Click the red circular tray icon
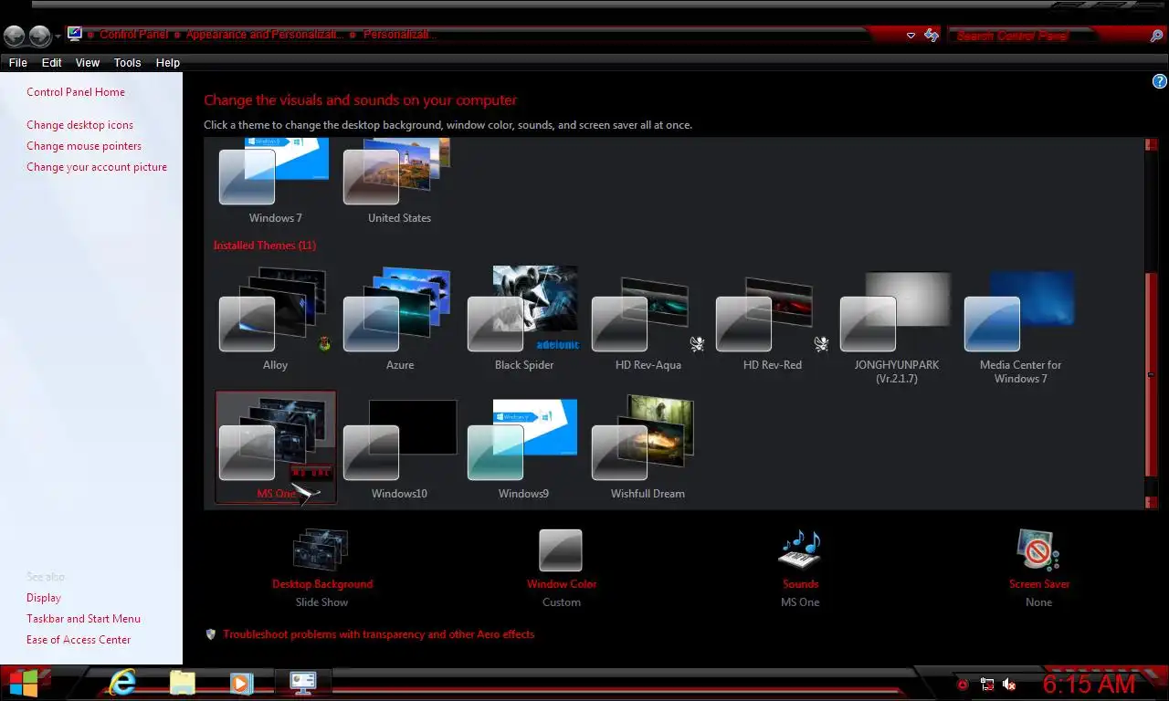 (963, 685)
